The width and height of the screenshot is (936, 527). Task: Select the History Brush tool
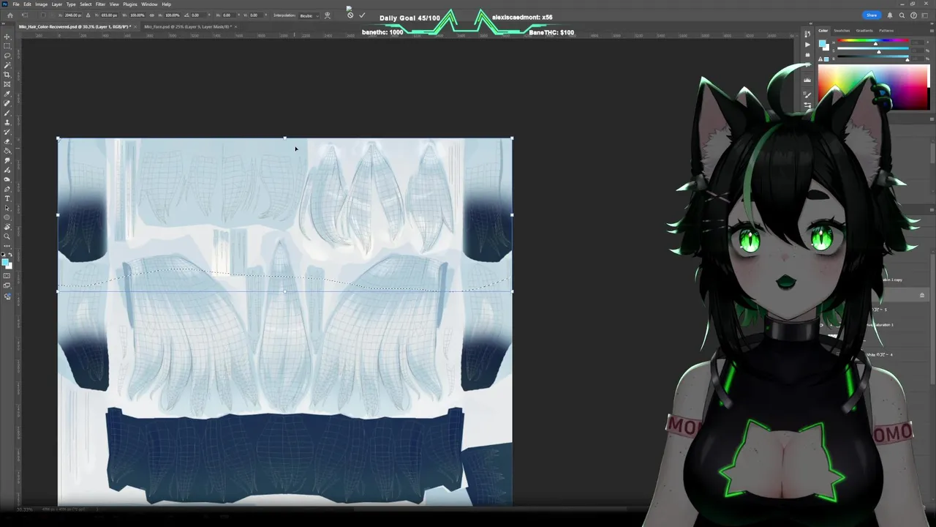pos(7,132)
